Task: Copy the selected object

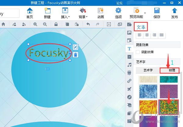Action: pyautogui.click(x=67, y=24)
